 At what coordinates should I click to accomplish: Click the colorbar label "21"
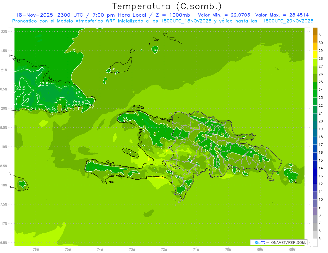point(321,113)
